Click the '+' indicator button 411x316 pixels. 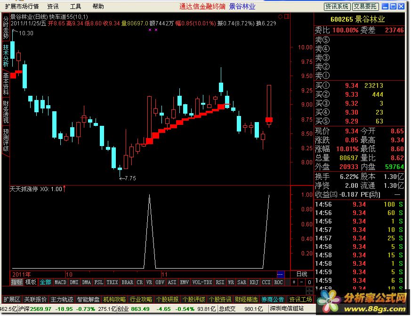(294, 282)
